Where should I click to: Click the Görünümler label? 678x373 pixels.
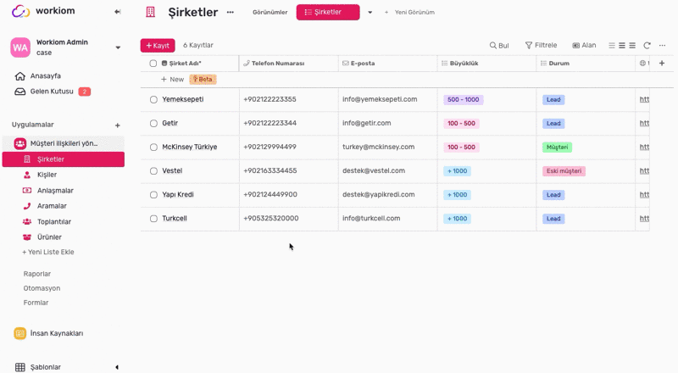tap(270, 12)
